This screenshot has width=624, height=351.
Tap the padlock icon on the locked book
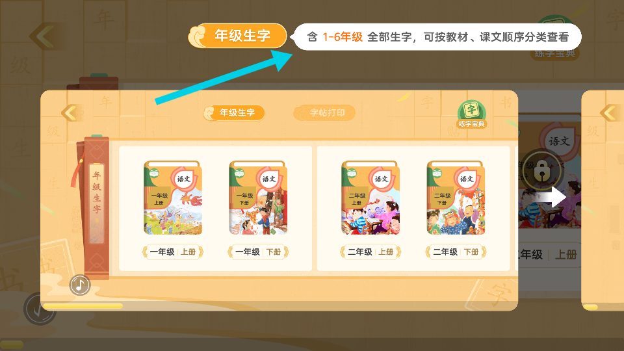click(541, 171)
